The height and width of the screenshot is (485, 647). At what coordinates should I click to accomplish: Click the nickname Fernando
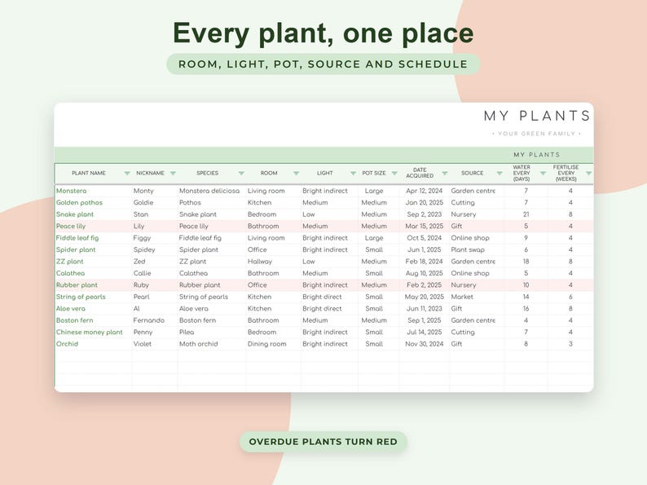tap(148, 320)
